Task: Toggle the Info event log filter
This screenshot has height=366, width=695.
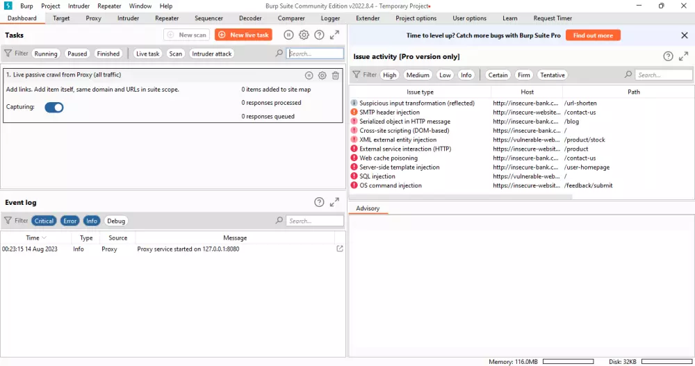Action: 92,221
